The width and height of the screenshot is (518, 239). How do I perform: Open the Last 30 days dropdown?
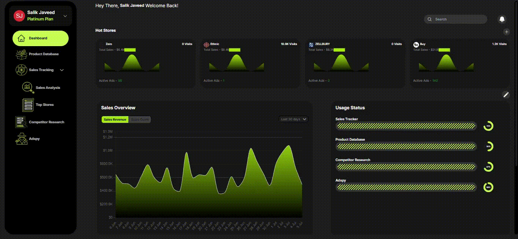pyautogui.click(x=294, y=119)
